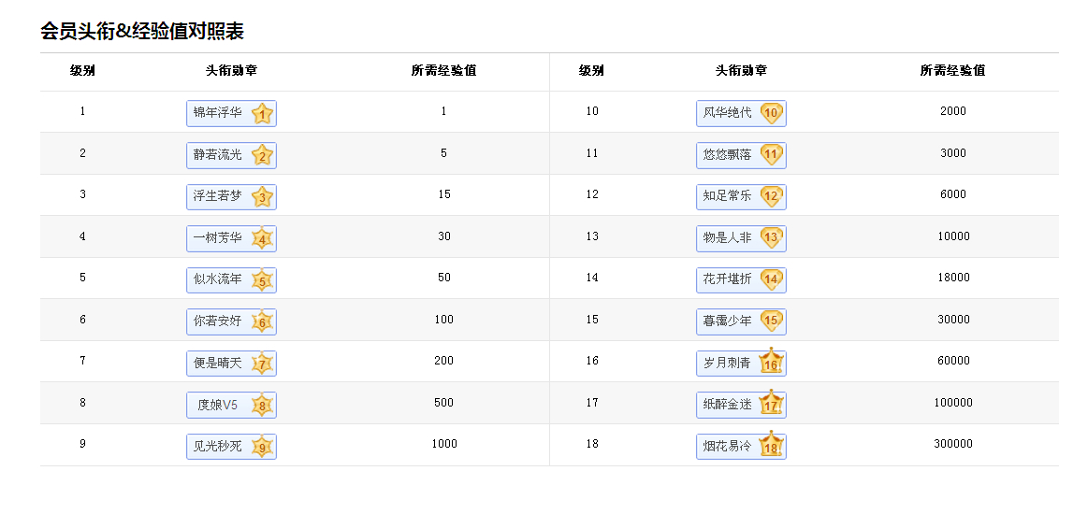Click the level 1 star badge icon
The height and width of the screenshot is (514, 1088).
[x=263, y=114]
